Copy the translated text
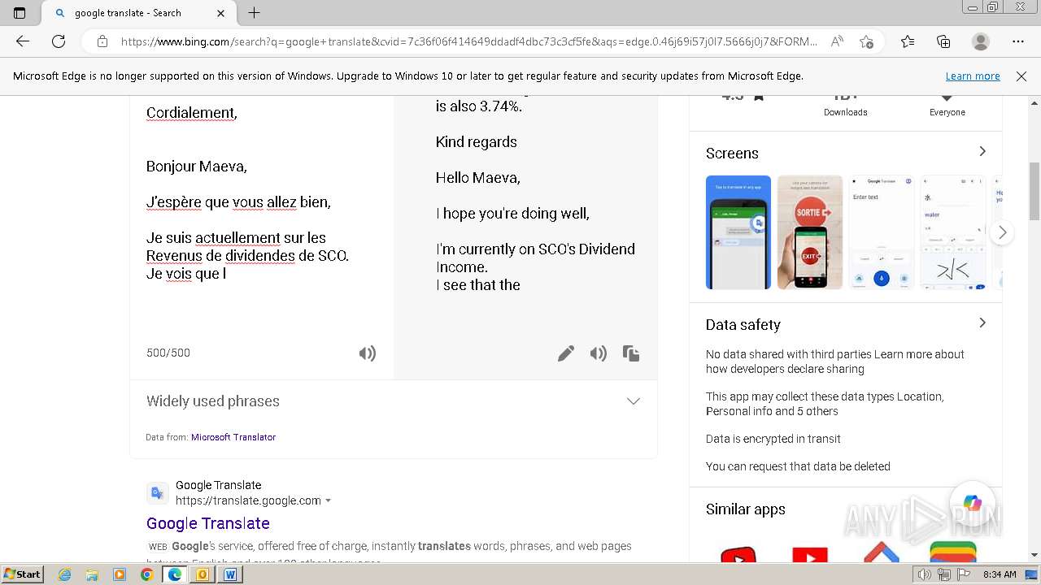Viewport: 1041px width, 585px height. (631, 353)
